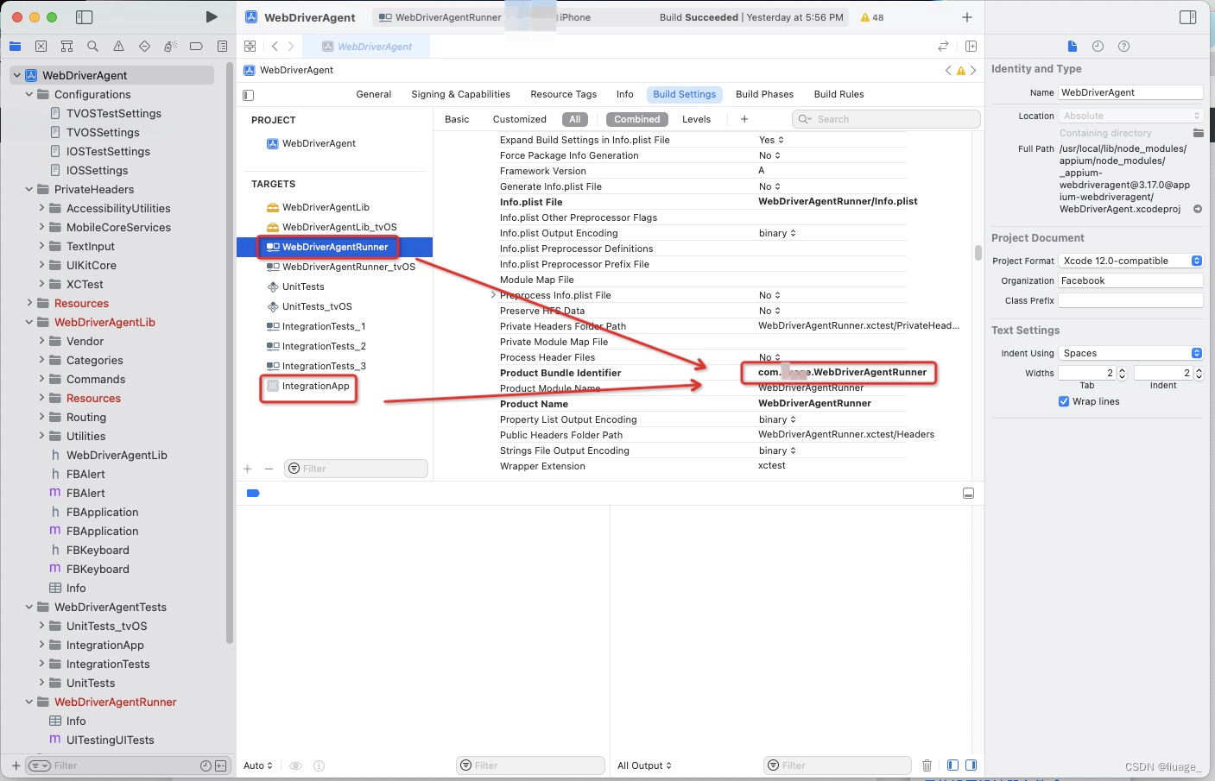Toggle the targets list sidebar

[249, 95]
